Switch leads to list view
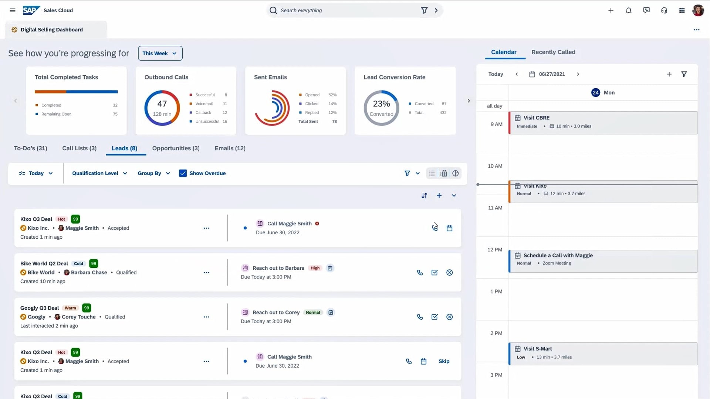 (432, 173)
